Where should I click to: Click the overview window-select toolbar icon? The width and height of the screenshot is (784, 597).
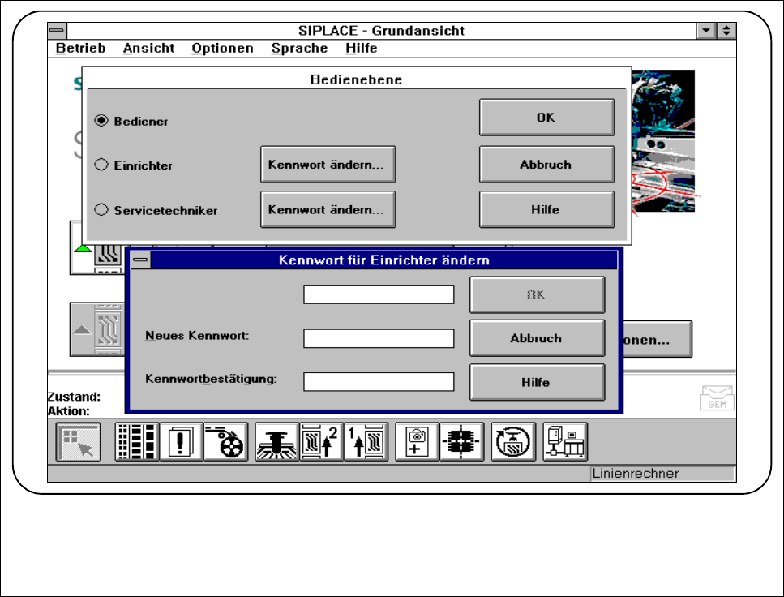[x=78, y=442]
